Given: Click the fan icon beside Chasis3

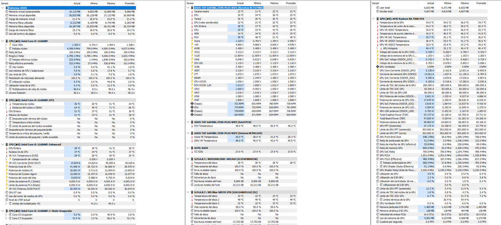Looking at the screenshot, I should point(191,115).
